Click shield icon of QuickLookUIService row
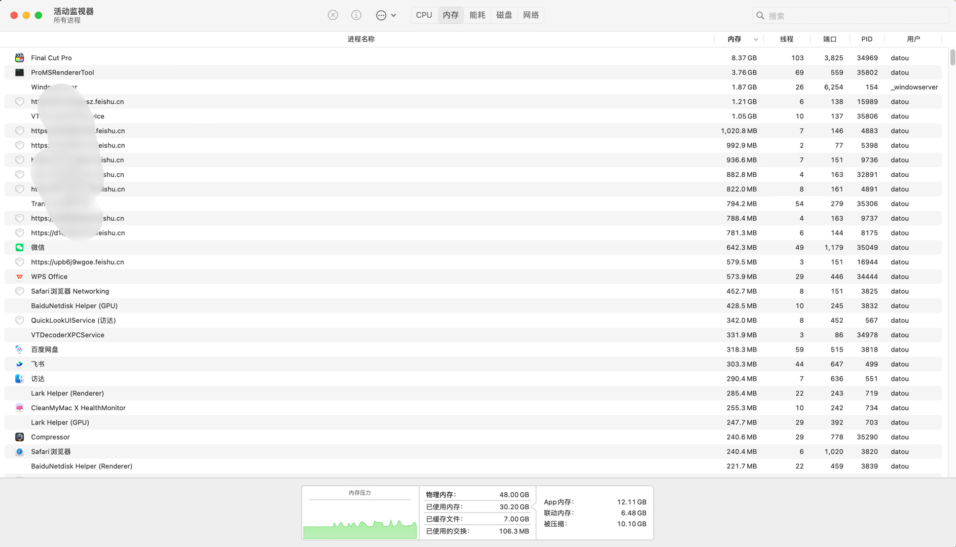This screenshot has width=956, height=547. point(19,321)
